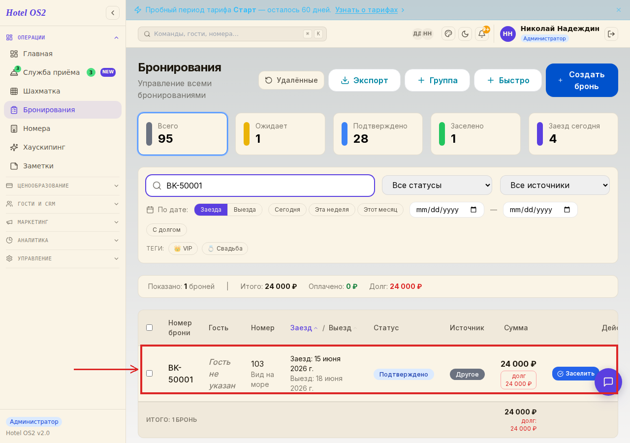Screen dimensions: 630x443
Task: Filter by VIP tag
Action: click(183, 249)
